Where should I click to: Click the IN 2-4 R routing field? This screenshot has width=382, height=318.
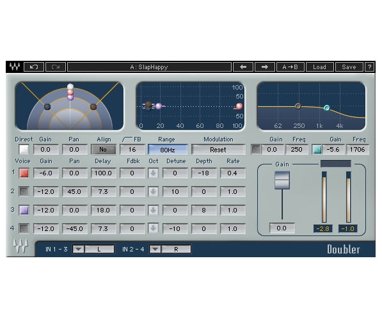[x=176, y=249]
